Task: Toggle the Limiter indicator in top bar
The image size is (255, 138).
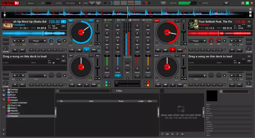Action: [x=204, y=3]
